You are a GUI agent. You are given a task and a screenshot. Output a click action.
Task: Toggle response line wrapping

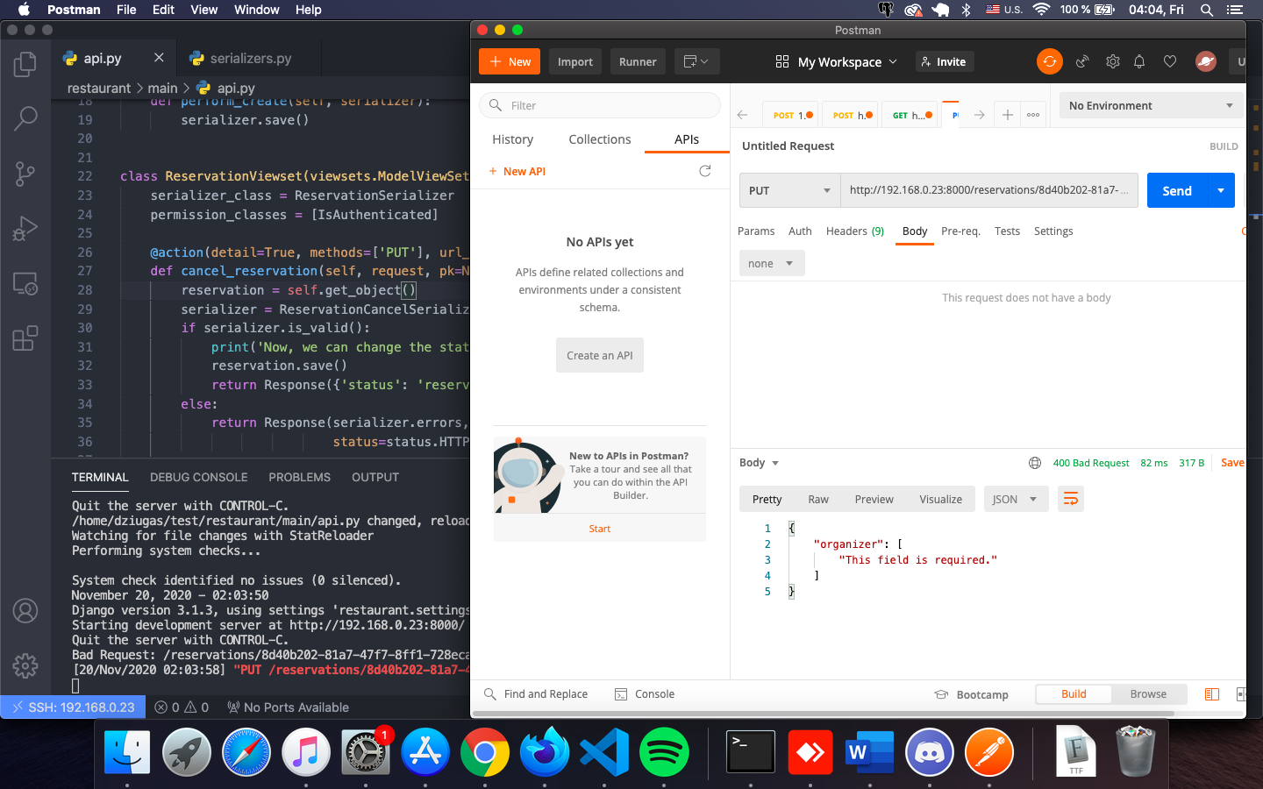(1071, 499)
